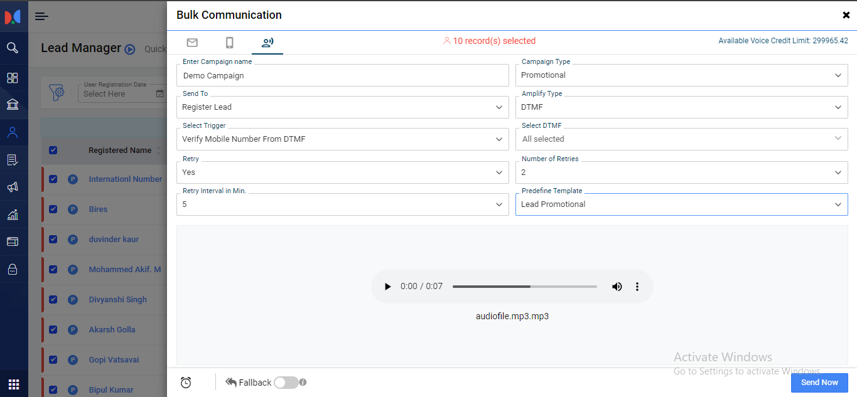Click the lock icon in sidebar
The width and height of the screenshot is (857, 397).
click(x=13, y=269)
